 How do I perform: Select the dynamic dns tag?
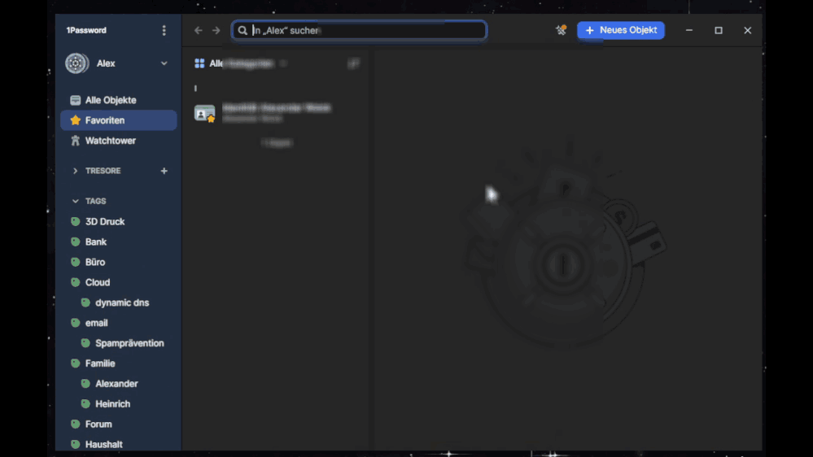(122, 302)
